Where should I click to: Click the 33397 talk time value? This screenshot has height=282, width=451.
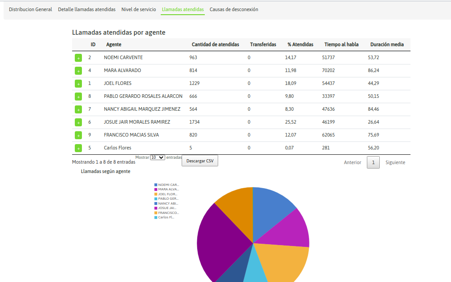coord(329,97)
